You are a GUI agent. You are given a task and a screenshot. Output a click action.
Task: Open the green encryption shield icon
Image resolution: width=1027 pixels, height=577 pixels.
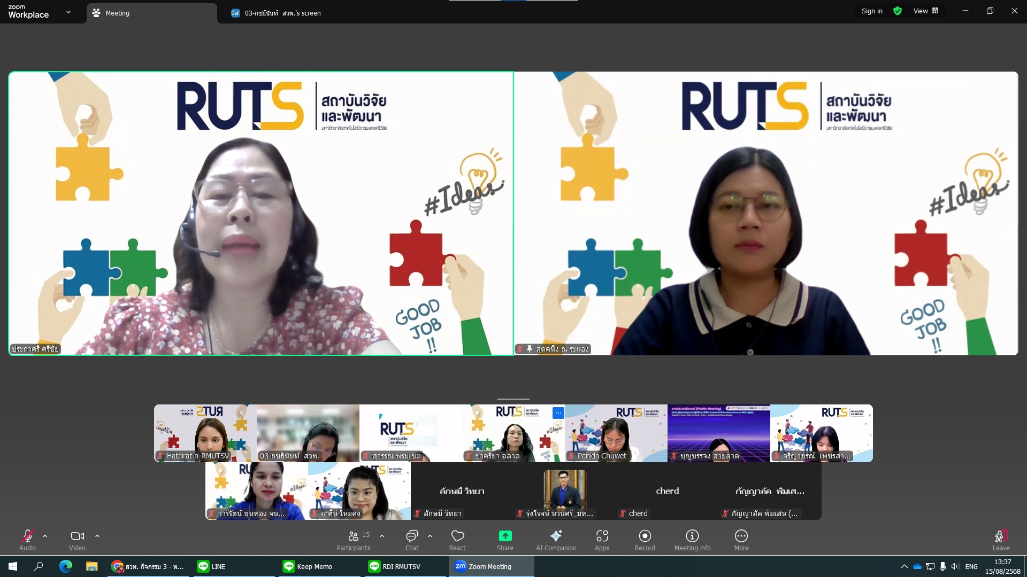pyautogui.click(x=898, y=11)
